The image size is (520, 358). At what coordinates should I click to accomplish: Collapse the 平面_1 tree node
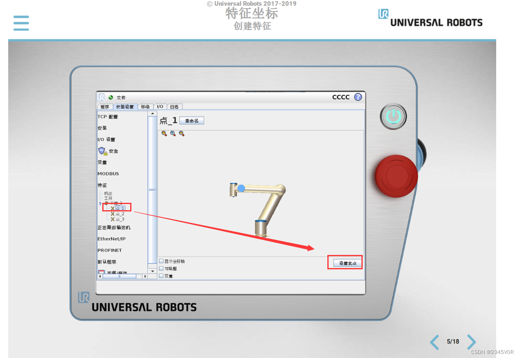[101, 203]
